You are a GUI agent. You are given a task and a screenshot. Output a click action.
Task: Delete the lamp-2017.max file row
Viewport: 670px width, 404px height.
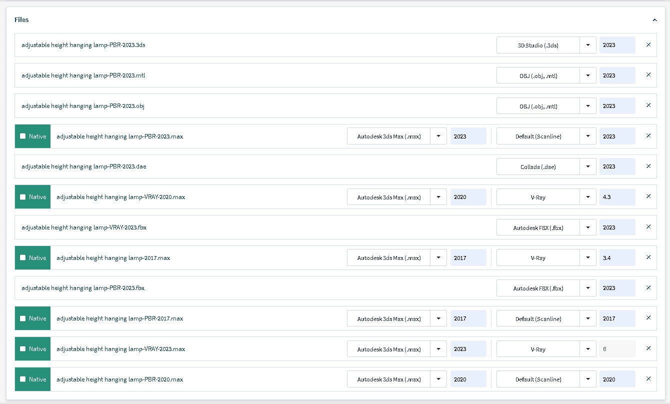(x=648, y=257)
